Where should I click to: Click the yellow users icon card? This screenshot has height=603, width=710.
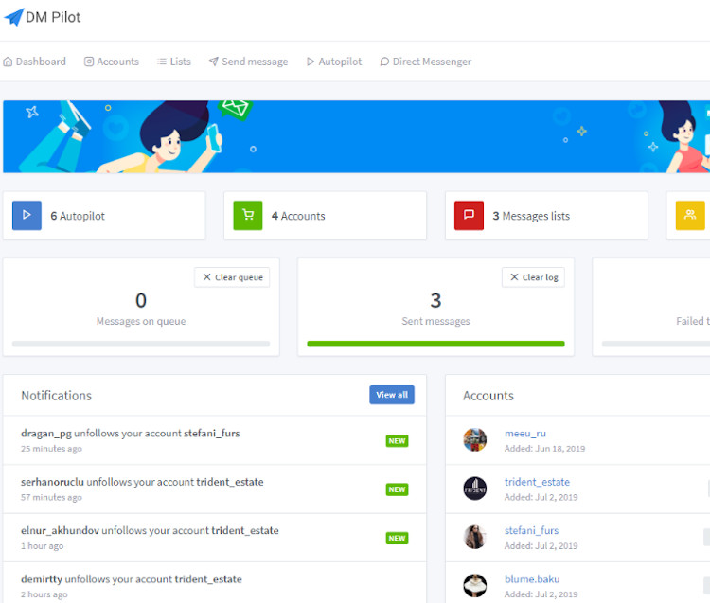pos(690,216)
